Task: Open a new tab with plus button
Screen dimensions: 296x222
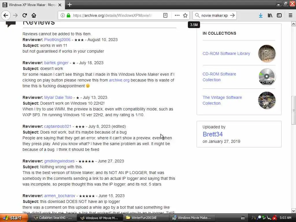Action: [69, 5]
